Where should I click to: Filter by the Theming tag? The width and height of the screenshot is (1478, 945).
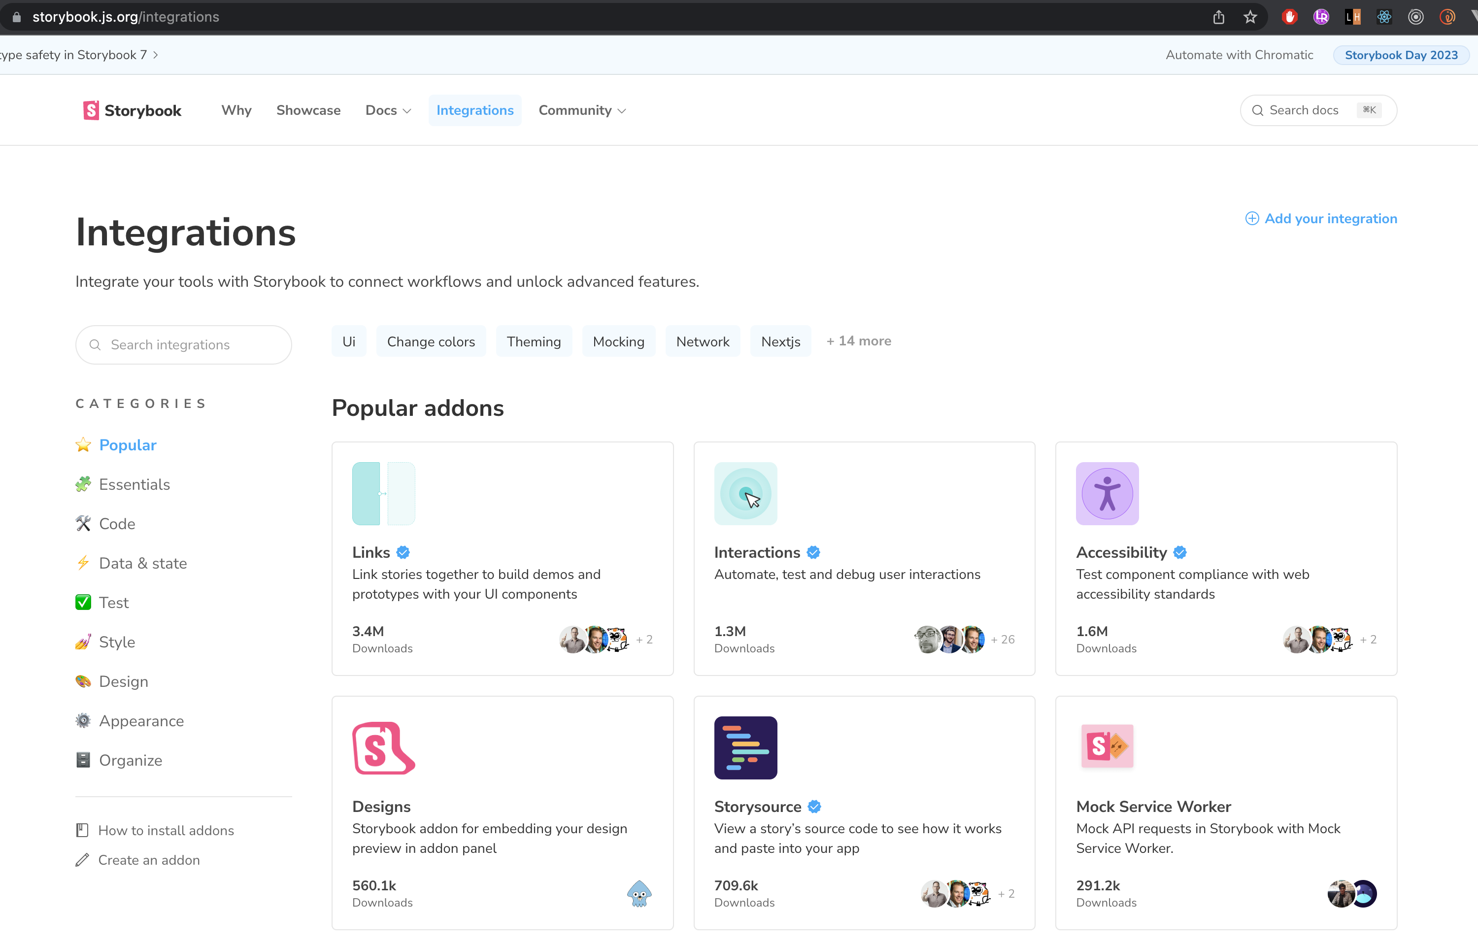point(534,342)
